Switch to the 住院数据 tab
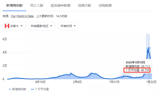The image size is (159, 95). point(105,5)
